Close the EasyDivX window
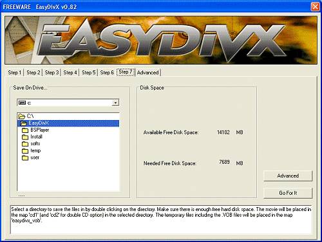This screenshot has width=322, height=242. (x=315, y=6)
